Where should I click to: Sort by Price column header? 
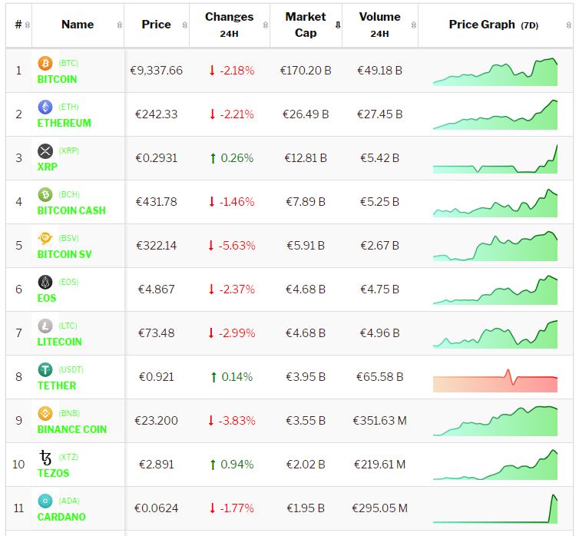(x=156, y=25)
